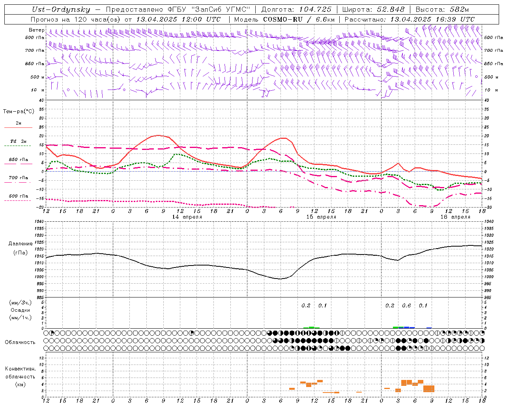
Task: Click the 15 апреля date label
Action: pyautogui.click(x=321, y=217)
